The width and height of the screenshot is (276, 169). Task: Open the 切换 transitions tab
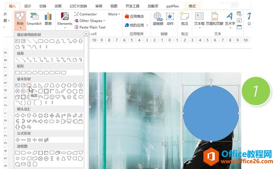(x=43, y=6)
